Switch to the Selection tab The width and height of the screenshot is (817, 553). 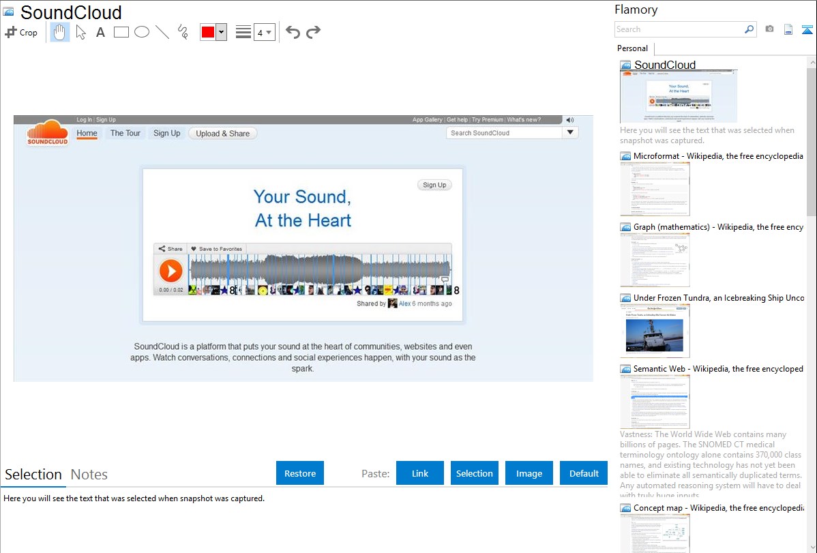coord(33,475)
